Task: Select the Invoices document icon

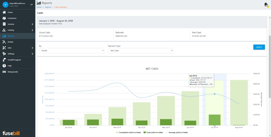Action: (x=4, y=24)
